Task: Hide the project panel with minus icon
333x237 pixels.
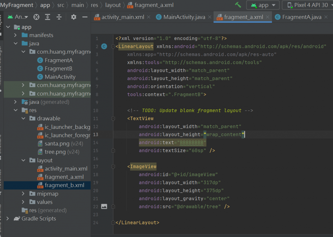Action: click(x=85, y=17)
